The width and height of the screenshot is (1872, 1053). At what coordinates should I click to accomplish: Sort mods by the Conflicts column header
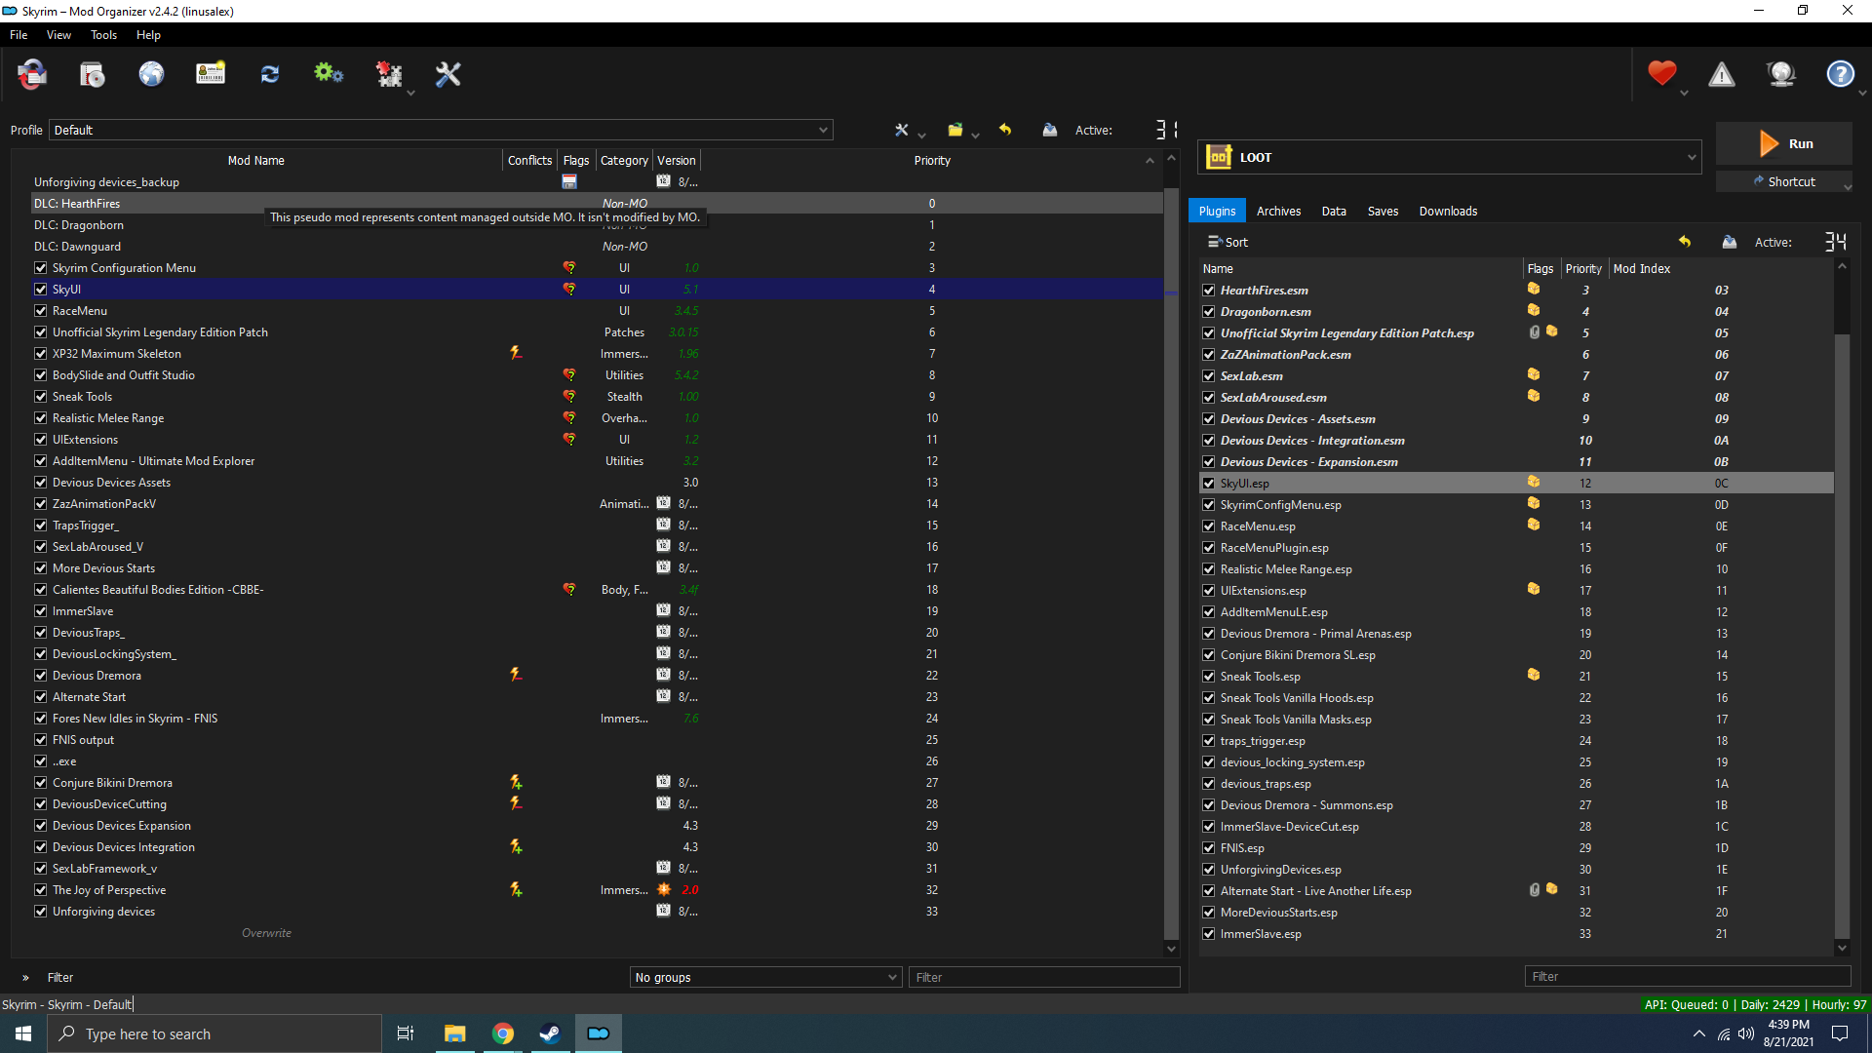pyautogui.click(x=530, y=160)
